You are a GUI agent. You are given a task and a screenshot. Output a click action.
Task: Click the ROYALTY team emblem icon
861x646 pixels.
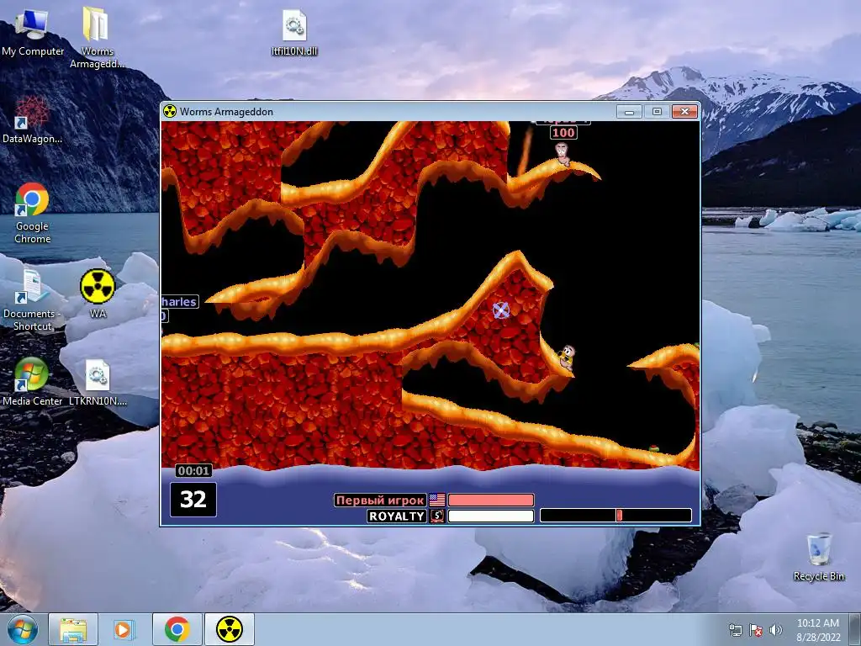[x=437, y=516]
